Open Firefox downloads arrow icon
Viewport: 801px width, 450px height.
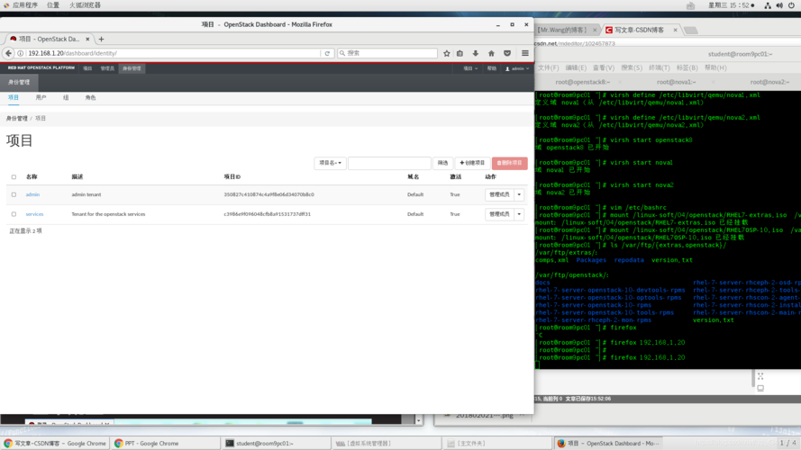click(x=476, y=53)
